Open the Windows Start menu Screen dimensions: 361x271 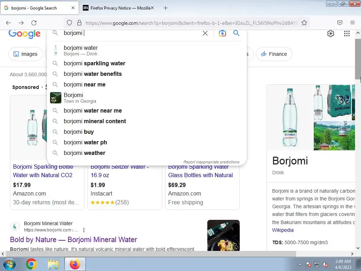9,264
